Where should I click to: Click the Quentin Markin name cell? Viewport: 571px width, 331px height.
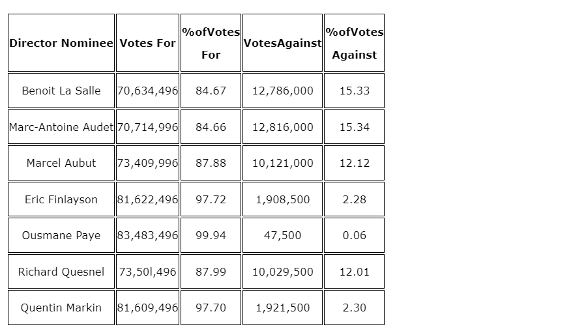tap(61, 308)
